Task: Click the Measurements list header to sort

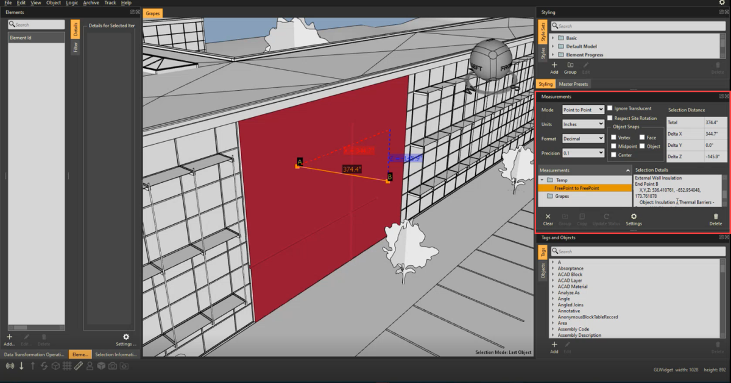Action: point(584,170)
